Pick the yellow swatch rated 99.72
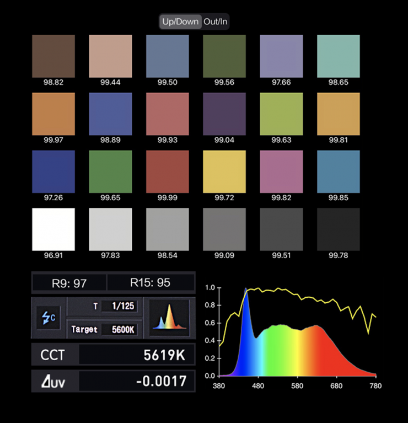 click(x=224, y=172)
